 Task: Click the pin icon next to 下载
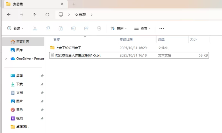(42, 84)
